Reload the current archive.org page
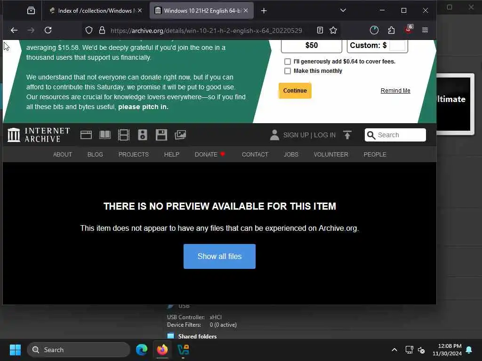482x361 pixels. pos(48,30)
